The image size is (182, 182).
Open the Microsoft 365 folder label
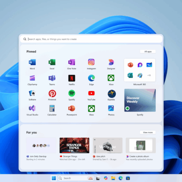pyautogui.click(x=140, y=85)
